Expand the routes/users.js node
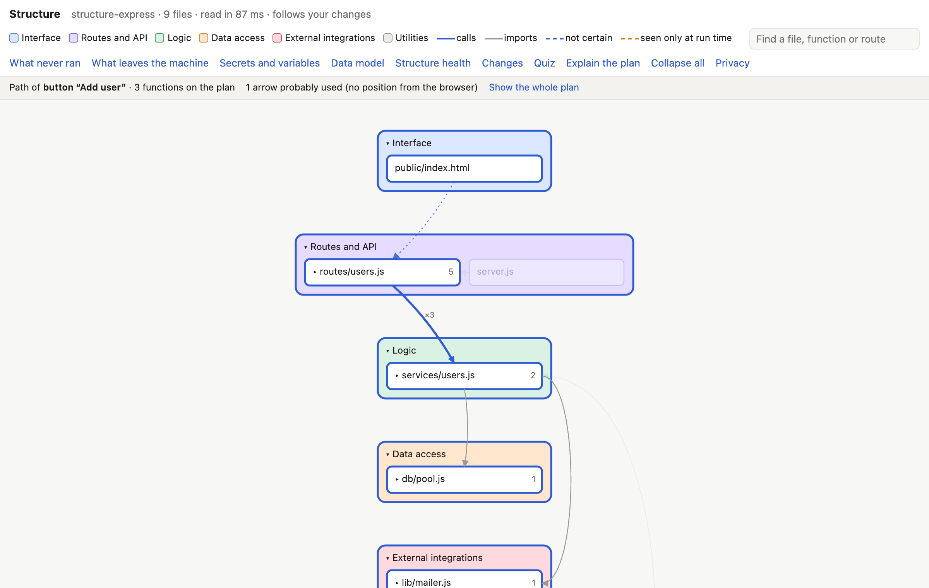 [315, 272]
